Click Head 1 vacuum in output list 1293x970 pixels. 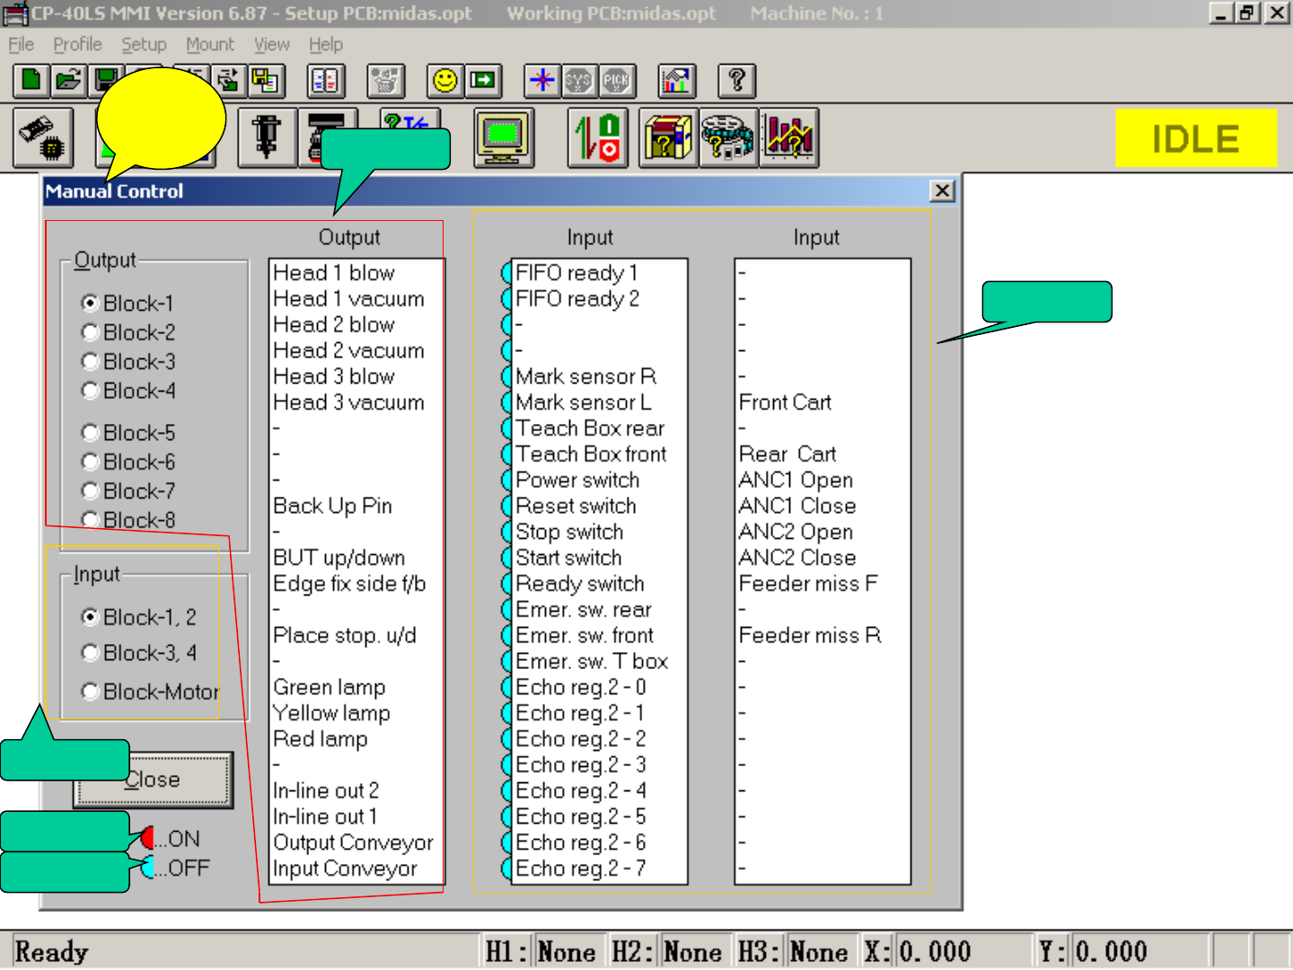click(348, 299)
